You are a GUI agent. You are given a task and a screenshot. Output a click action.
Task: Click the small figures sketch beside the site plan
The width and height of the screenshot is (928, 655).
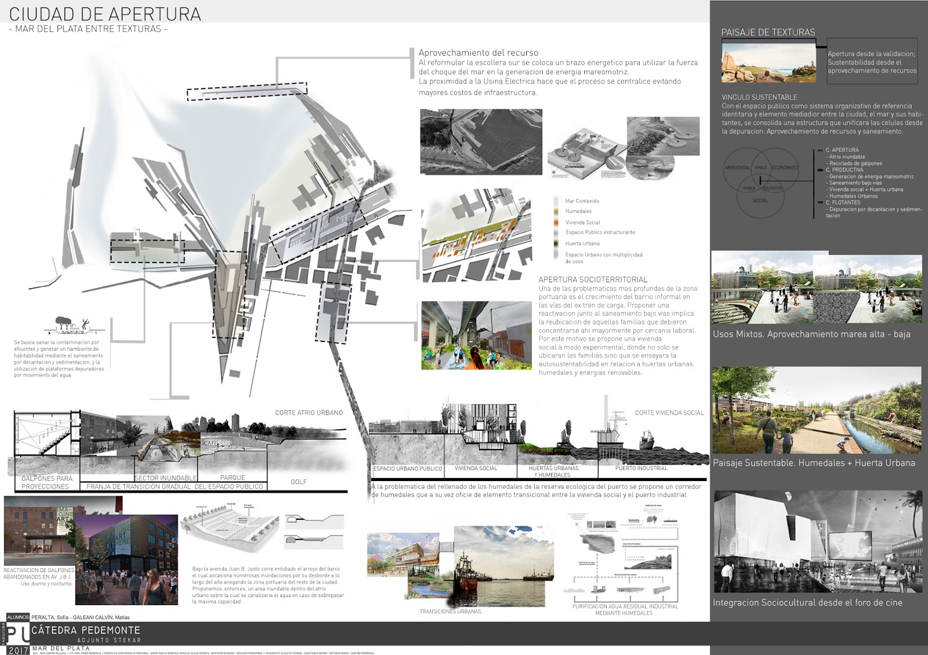(74, 326)
